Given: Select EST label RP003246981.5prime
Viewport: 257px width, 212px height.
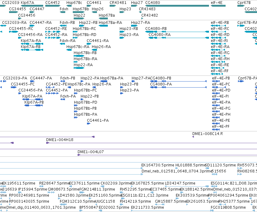Looking at the screenshot, I should click(29, 195).
